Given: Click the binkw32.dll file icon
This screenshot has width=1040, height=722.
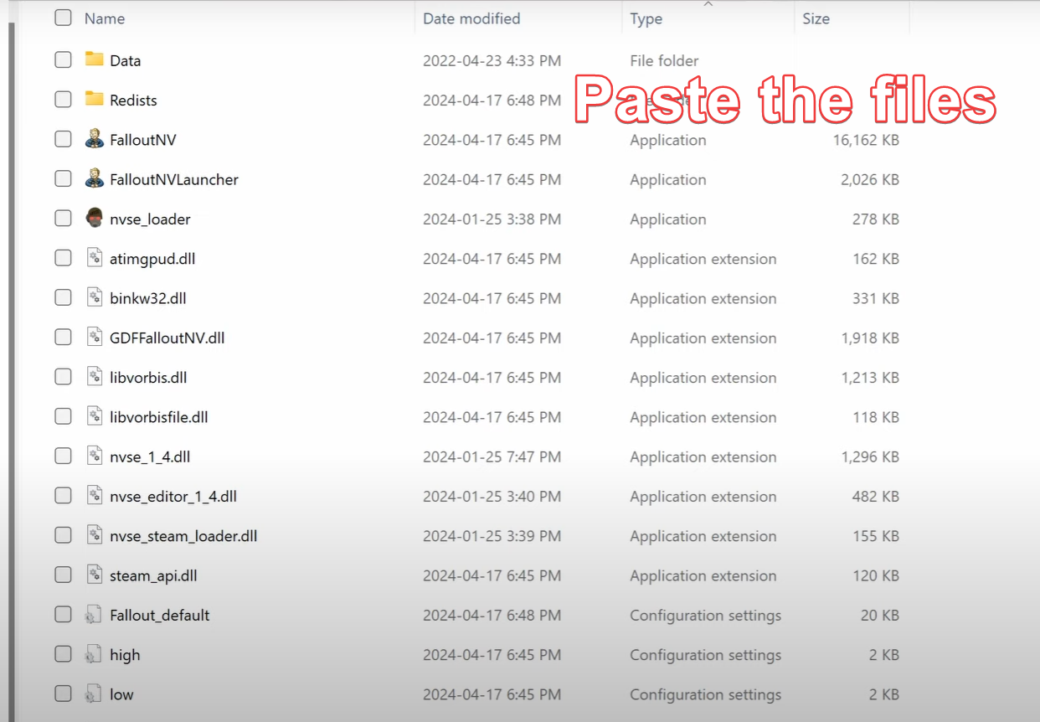Looking at the screenshot, I should coord(95,297).
